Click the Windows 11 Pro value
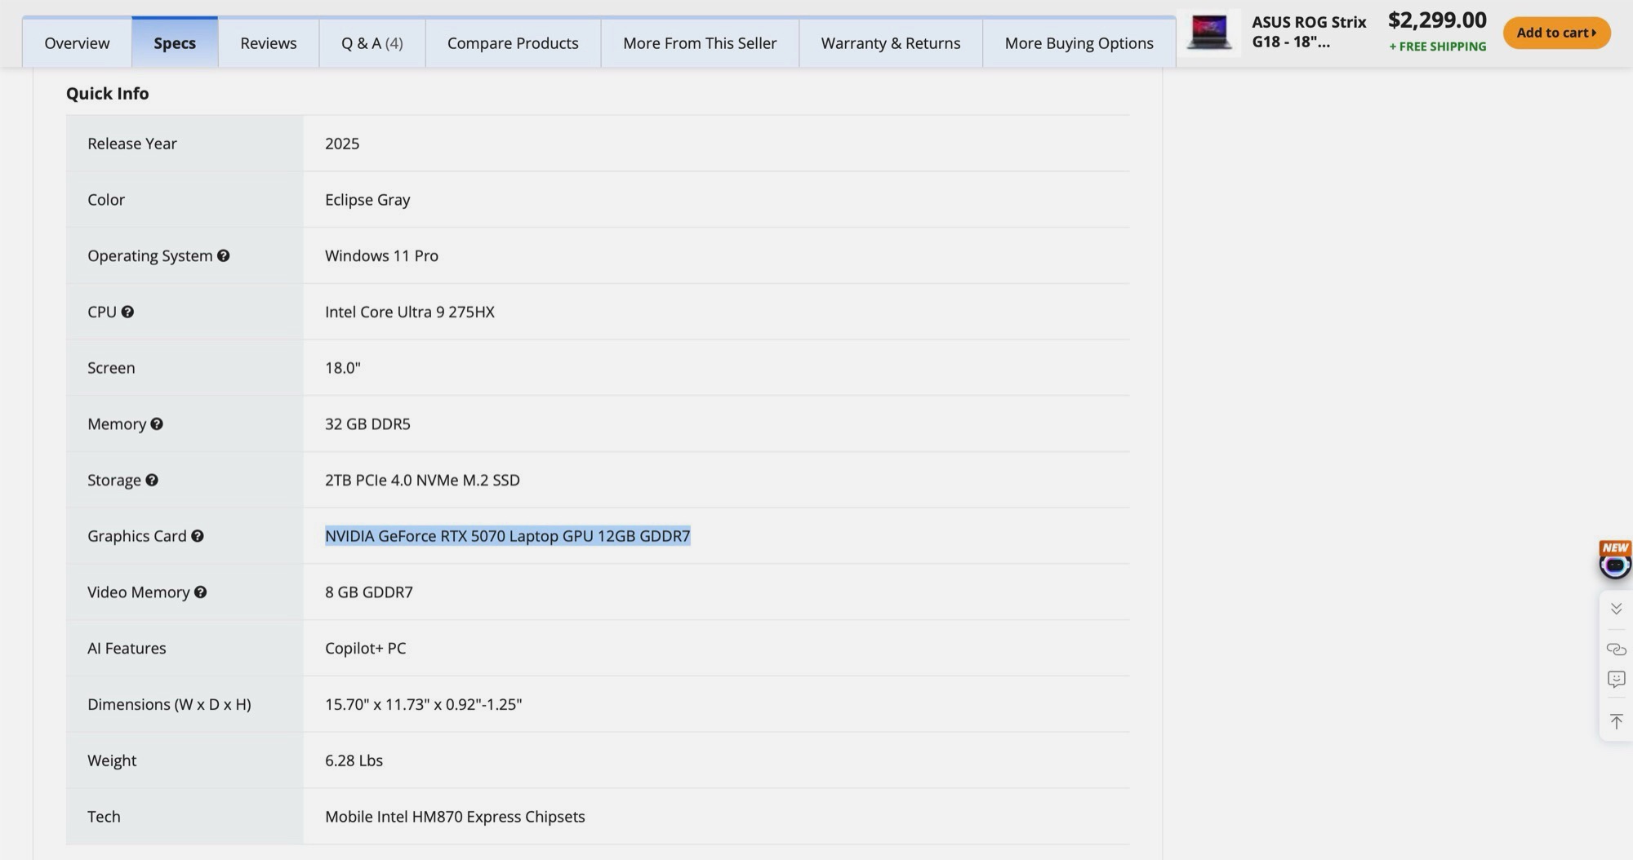 click(x=381, y=255)
